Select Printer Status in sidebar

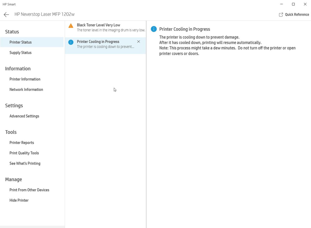click(x=21, y=42)
